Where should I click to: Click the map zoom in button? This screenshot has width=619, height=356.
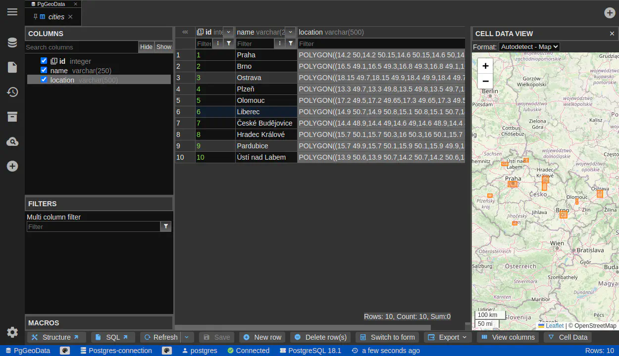(485, 66)
